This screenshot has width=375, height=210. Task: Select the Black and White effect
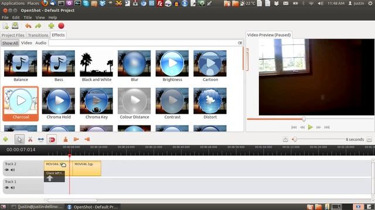pos(96,66)
